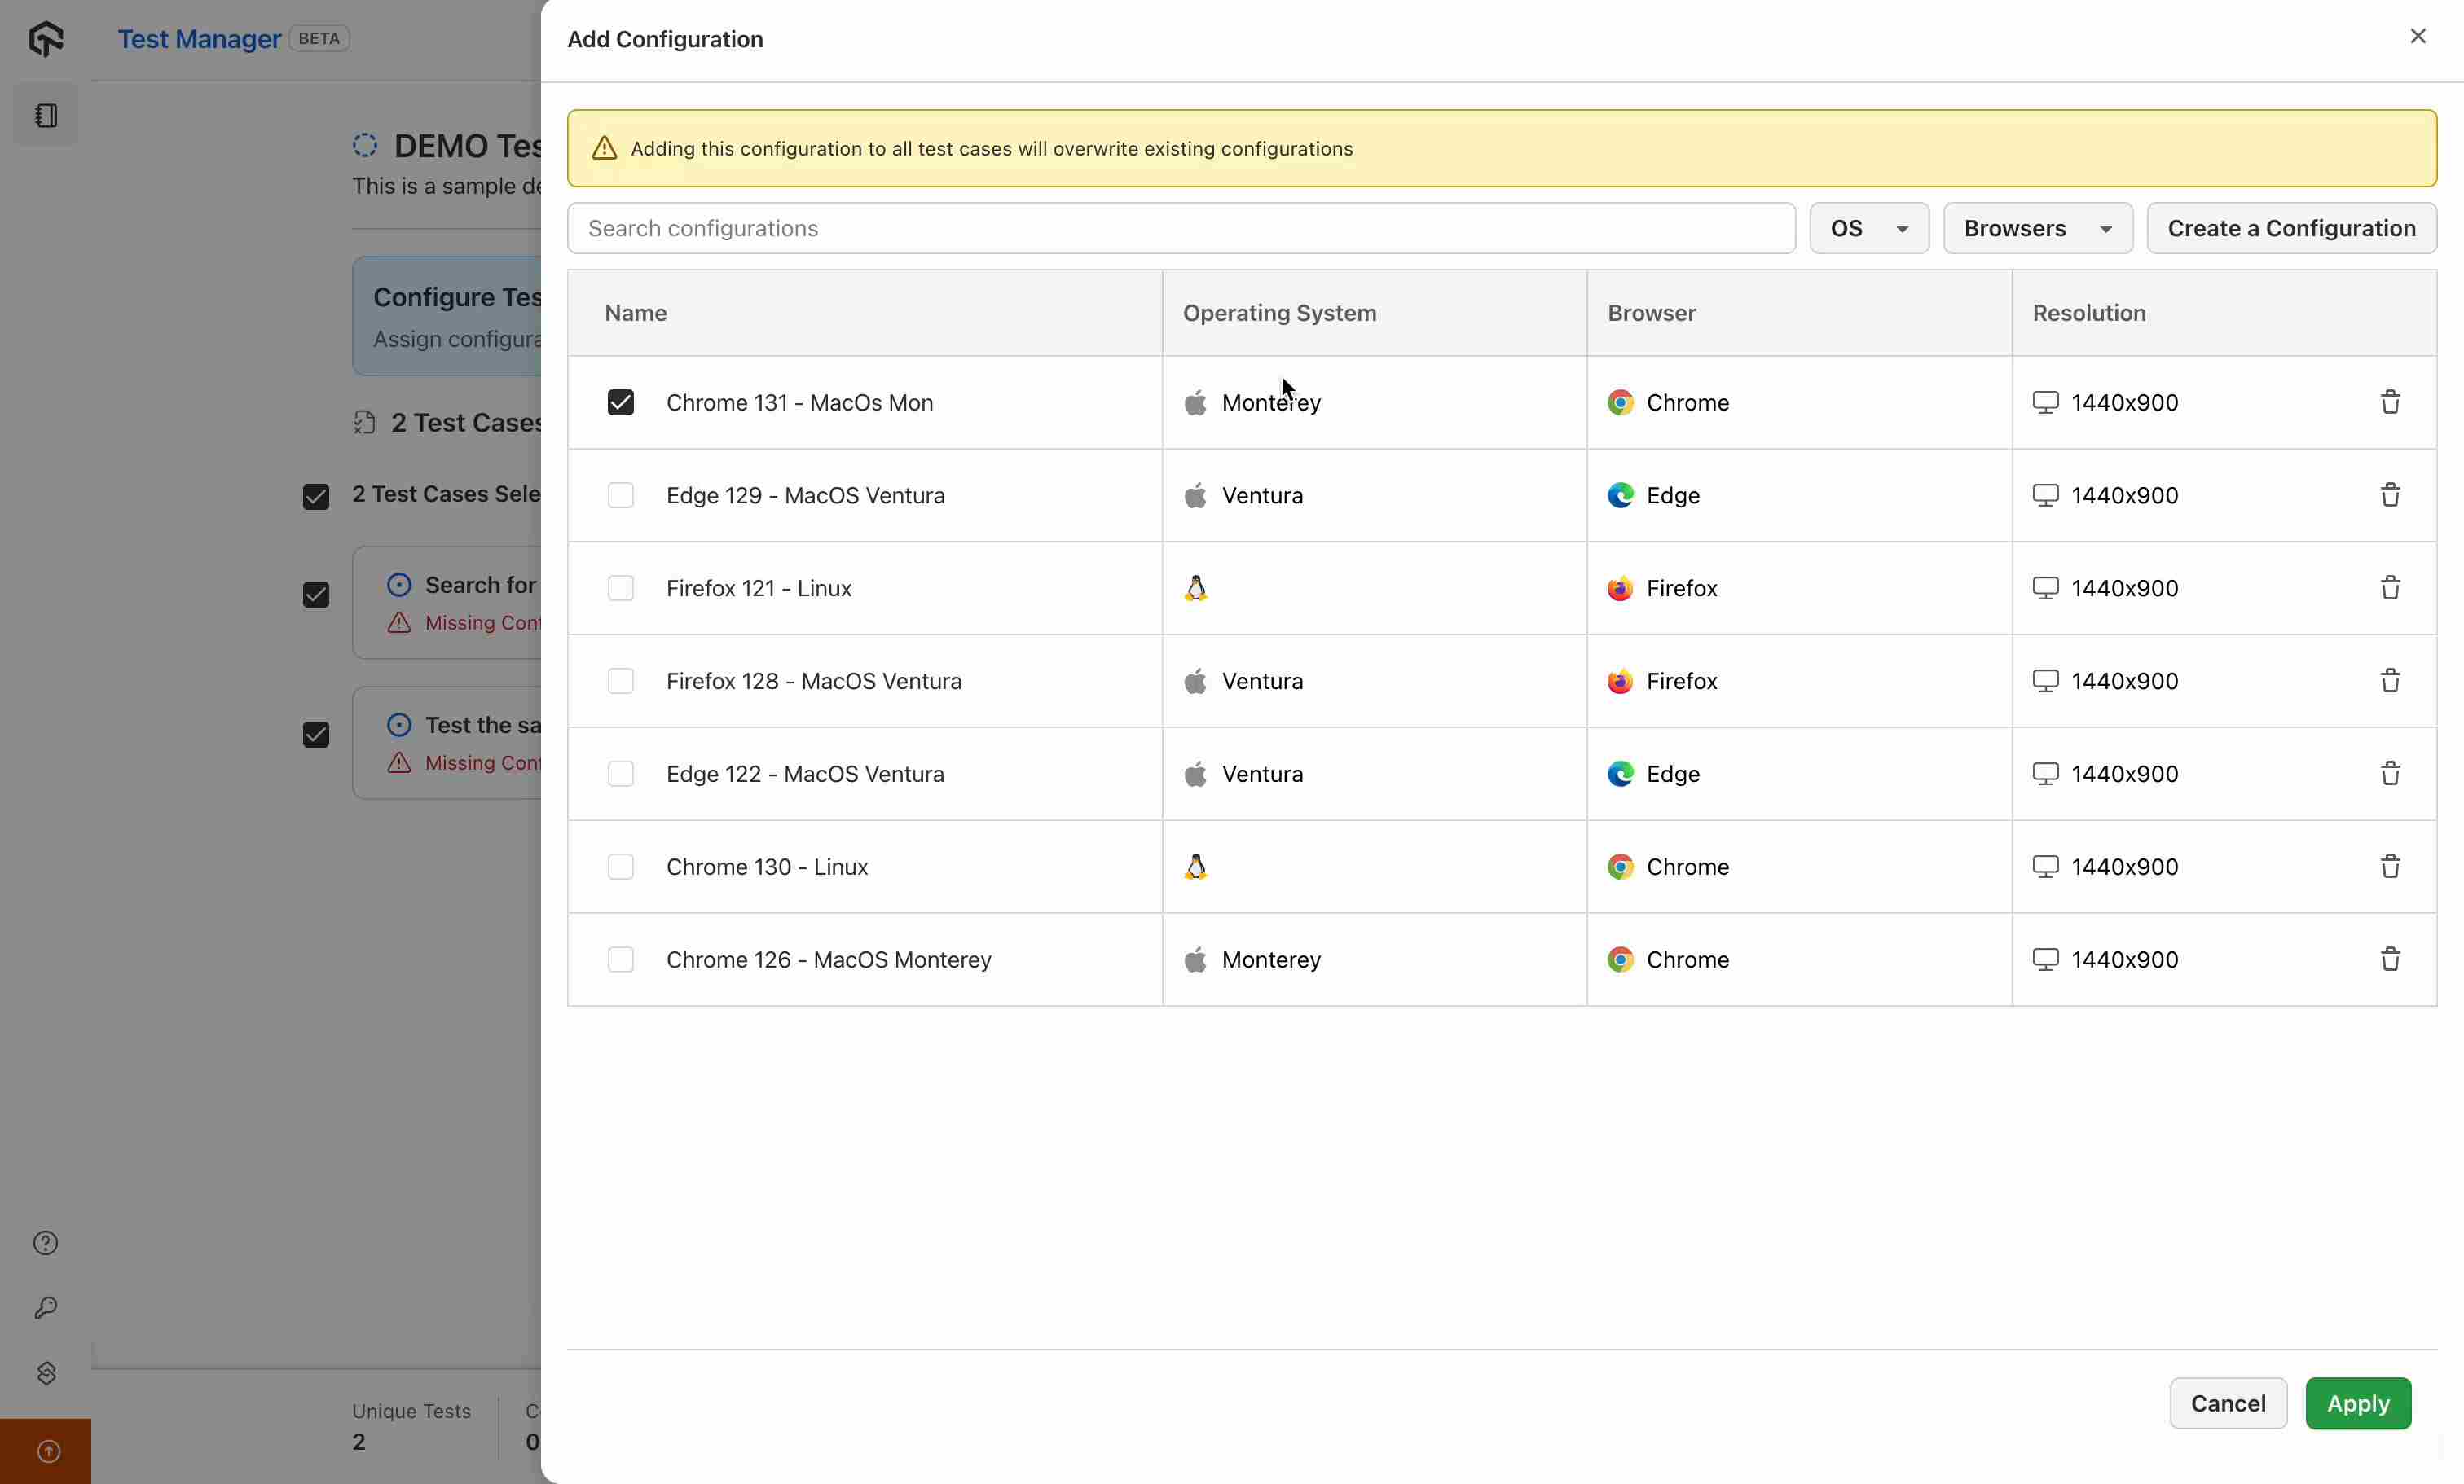Click the monitor icon in Edge 122 row

click(2045, 774)
